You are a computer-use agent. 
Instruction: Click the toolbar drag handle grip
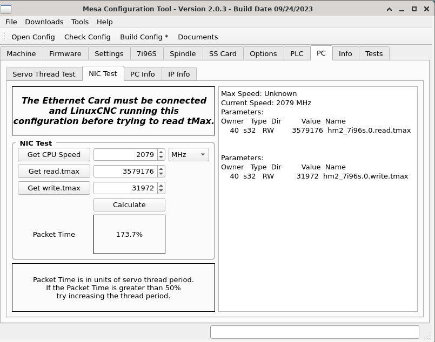point(4,37)
